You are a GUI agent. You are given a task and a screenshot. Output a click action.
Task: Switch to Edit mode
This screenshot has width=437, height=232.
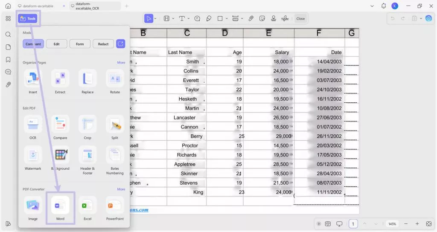[57, 44]
